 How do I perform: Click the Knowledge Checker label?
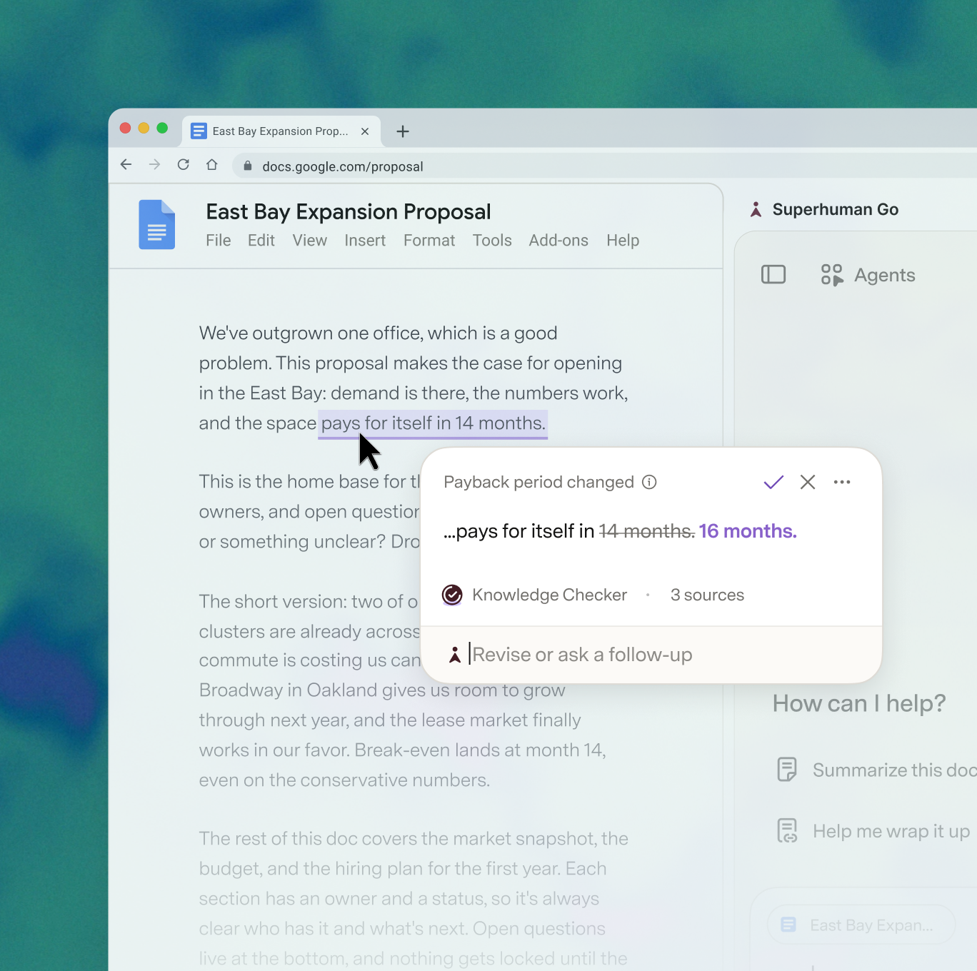click(550, 595)
